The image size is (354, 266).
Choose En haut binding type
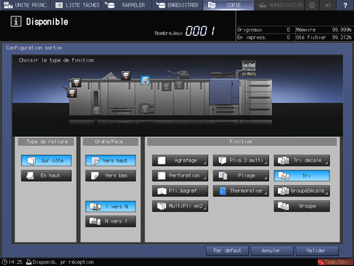click(47, 176)
